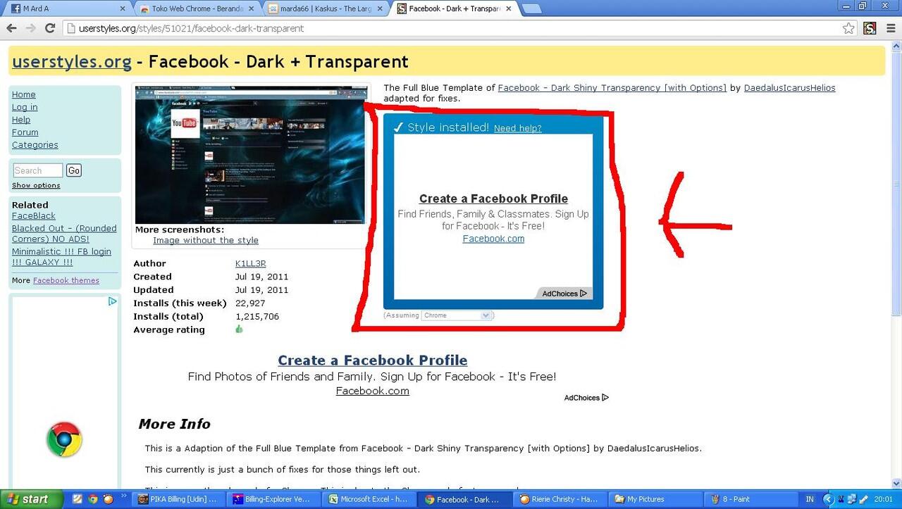902x509 pixels.
Task: Click the Go search button
Action: 74,170
